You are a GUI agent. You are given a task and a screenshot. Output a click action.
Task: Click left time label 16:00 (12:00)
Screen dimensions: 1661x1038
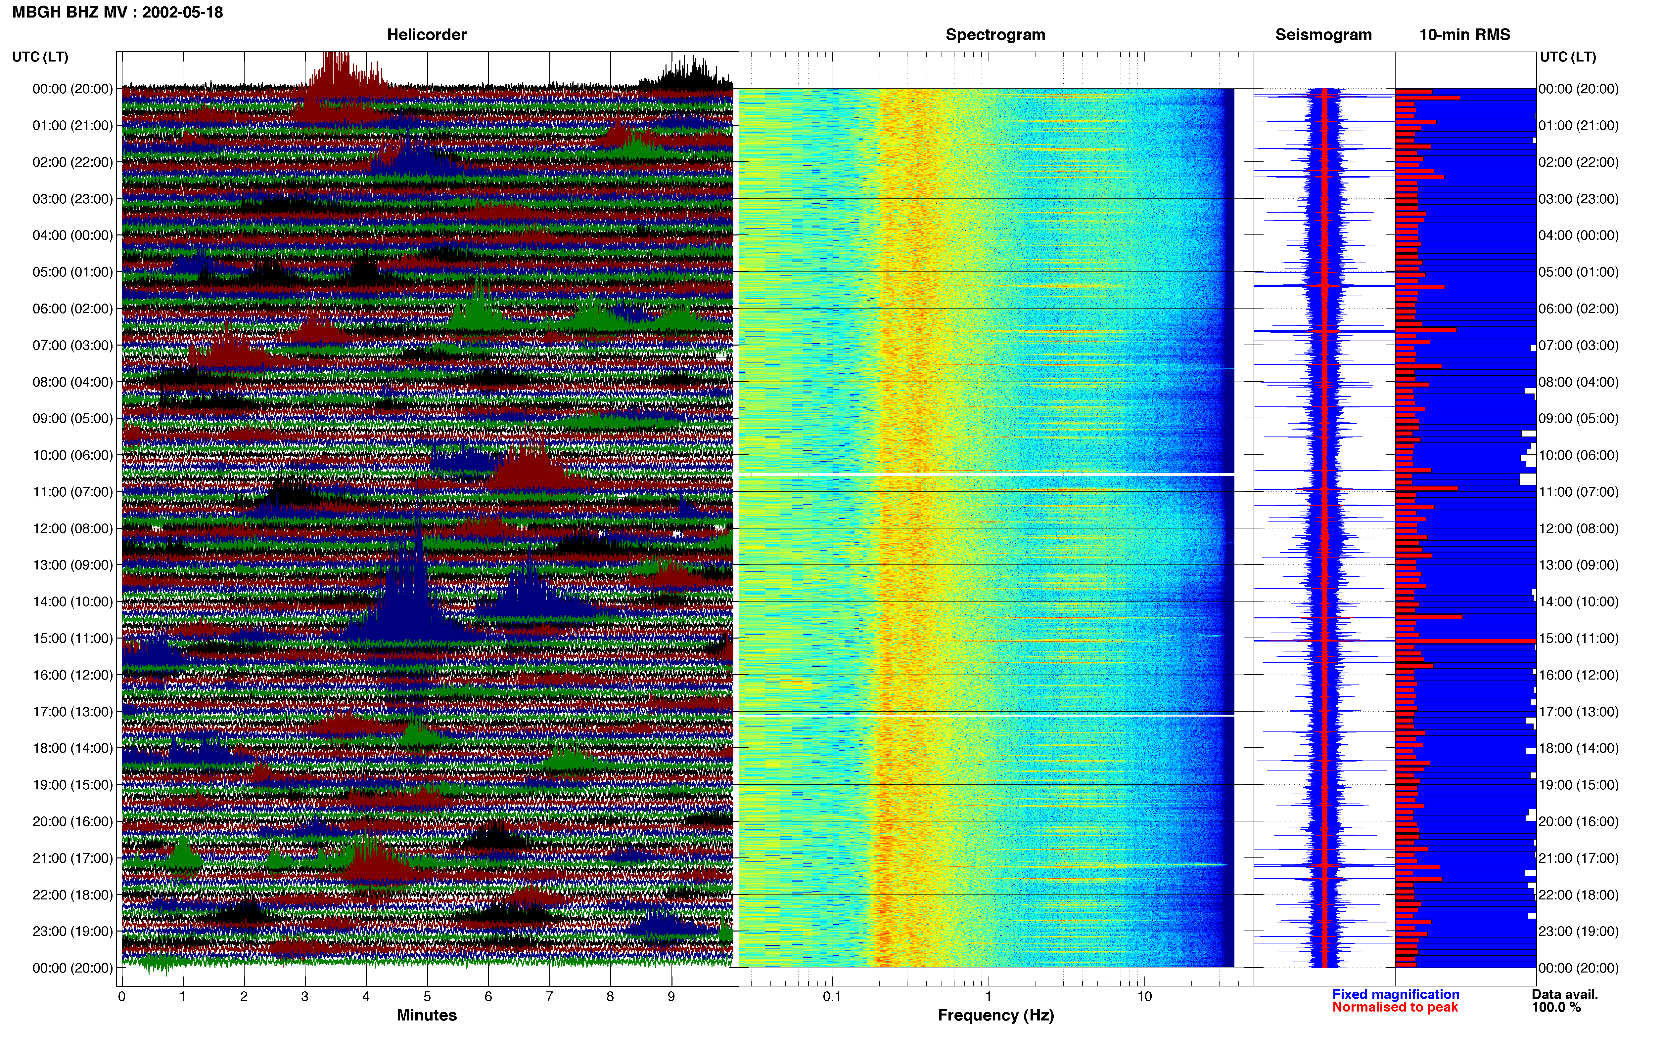tap(73, 675)
